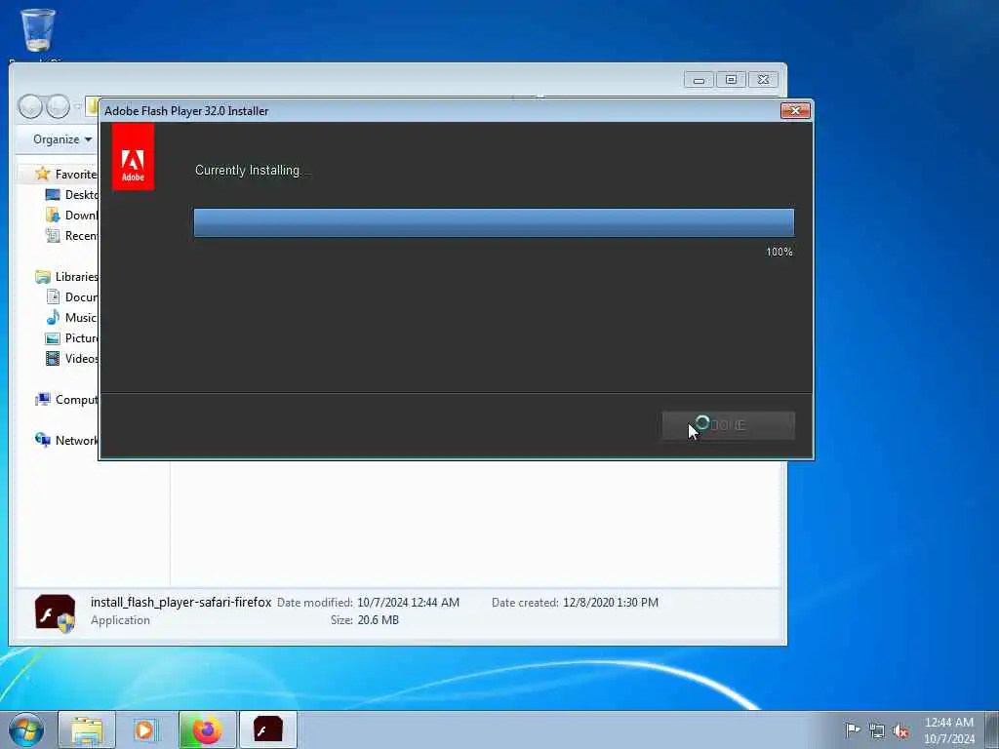
Task: Click the Date modified value 10/7/2024 12:44 AM
Action: [408, 603]
